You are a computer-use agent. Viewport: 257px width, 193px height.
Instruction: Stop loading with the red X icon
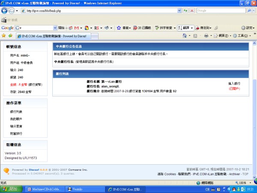[x=192, y=11]
